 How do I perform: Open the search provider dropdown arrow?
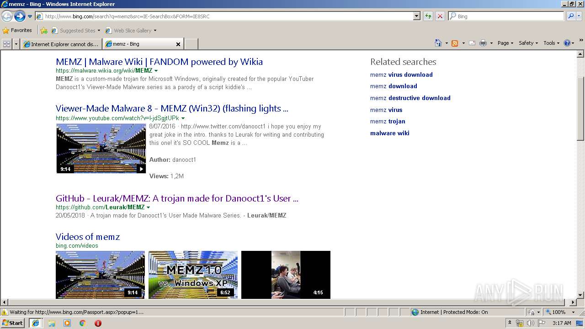580,16
